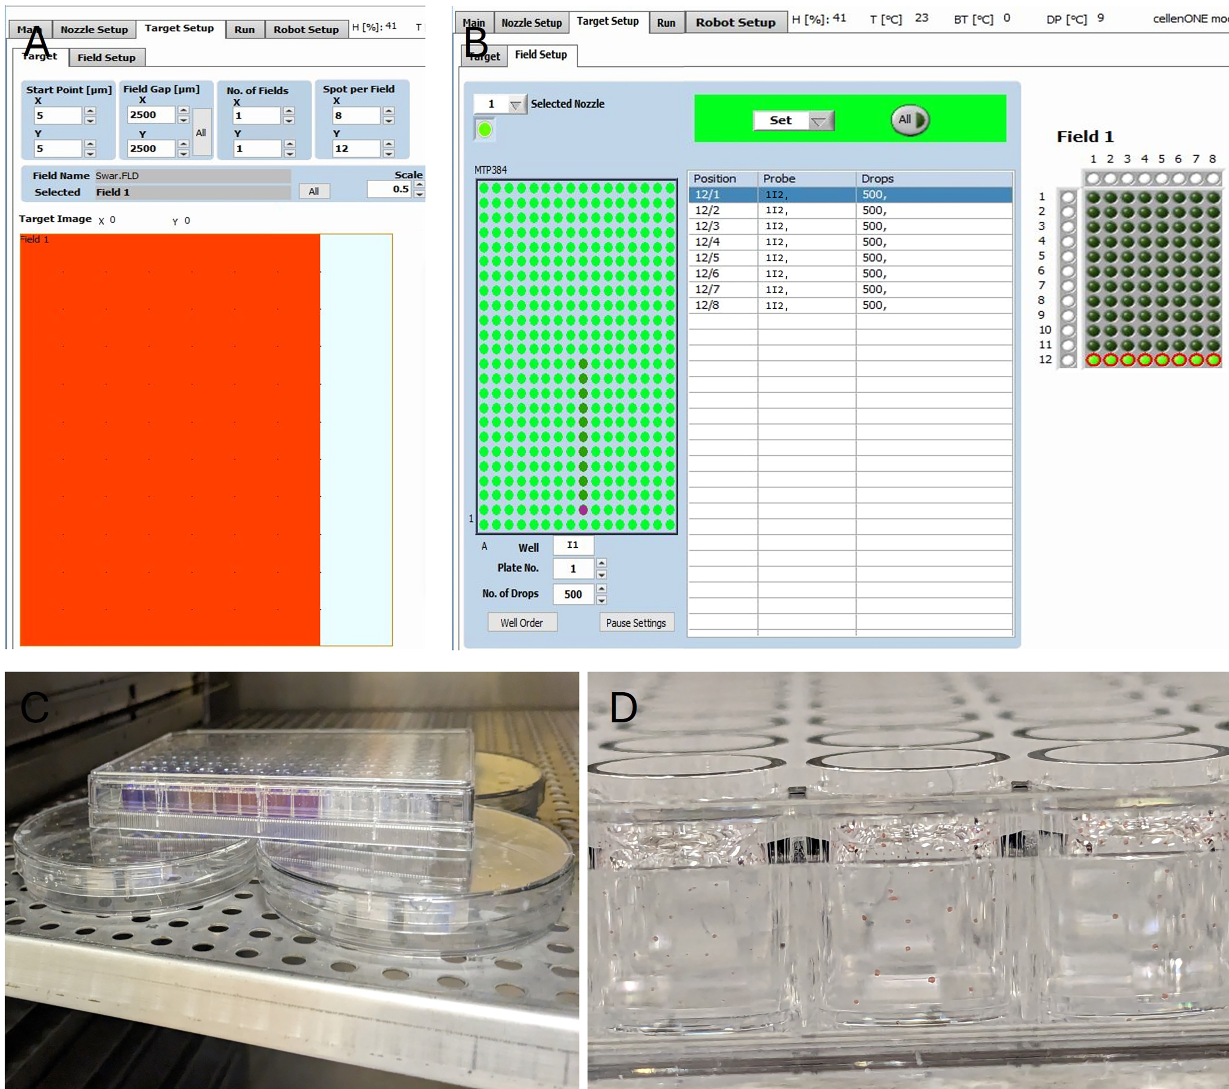
Task: Open the Robot Setup tab
Action: (735, 22)
